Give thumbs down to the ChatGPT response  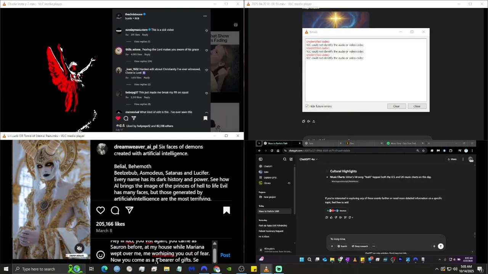(335, 217)
